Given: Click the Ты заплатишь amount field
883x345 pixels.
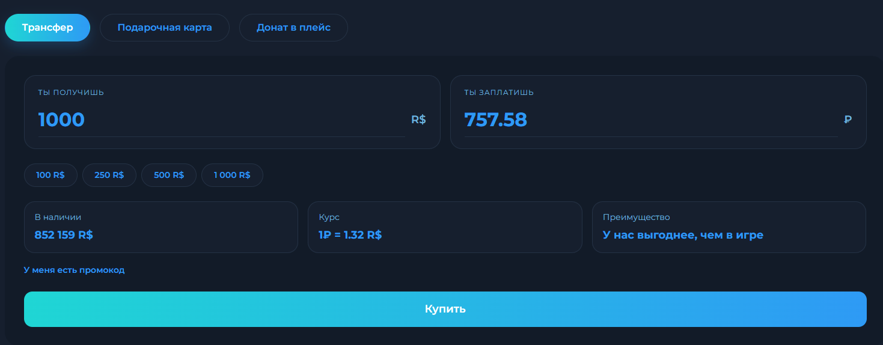Looking at the screenshot, I should click(651, 120).
